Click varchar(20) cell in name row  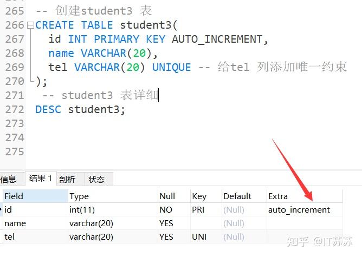pyautogui.click(x=113, y=223)
